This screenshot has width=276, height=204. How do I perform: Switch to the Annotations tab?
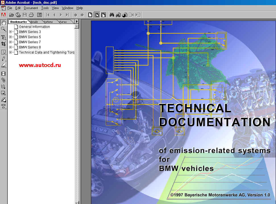click(48, 22)
